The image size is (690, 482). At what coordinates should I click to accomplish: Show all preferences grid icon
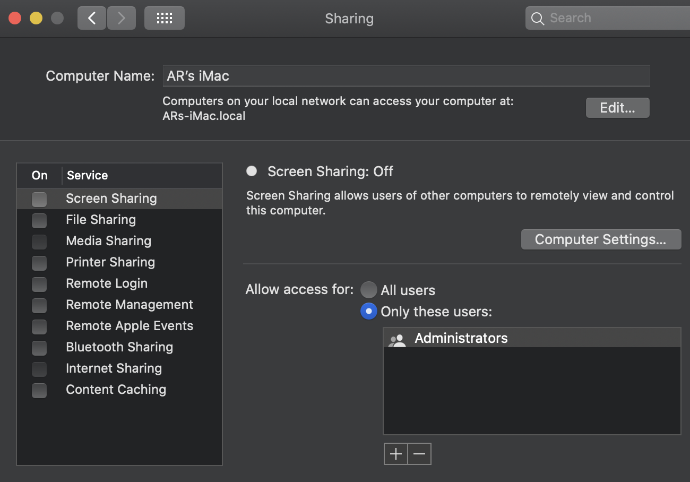[x=165, y=19]
